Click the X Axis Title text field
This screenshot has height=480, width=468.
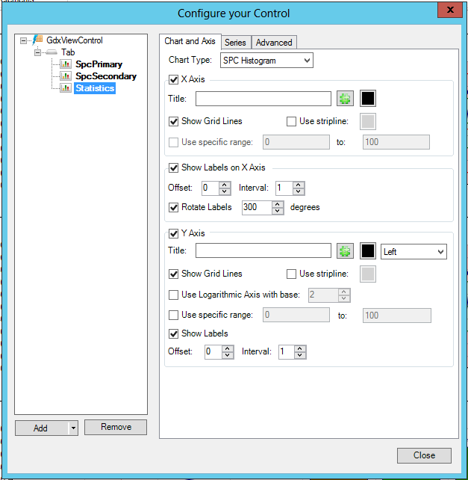pos(263,99)
